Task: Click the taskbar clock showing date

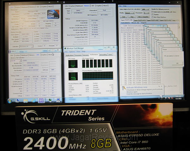Action: tap(178, 98)
